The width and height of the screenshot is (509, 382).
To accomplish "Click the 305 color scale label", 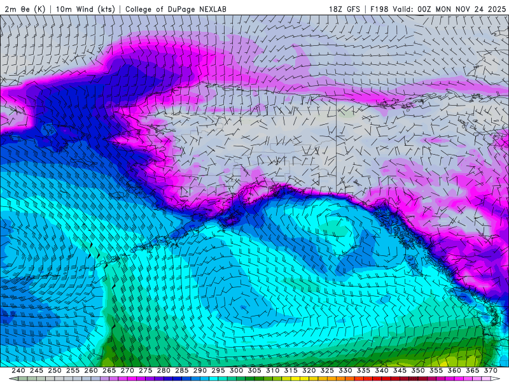I will [x=254, y=371].
